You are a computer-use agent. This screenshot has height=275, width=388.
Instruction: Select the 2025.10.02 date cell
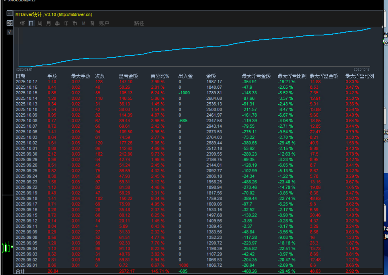(x=27, y=143)
